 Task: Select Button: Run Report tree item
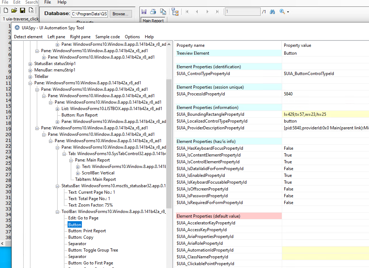[79, 115]
